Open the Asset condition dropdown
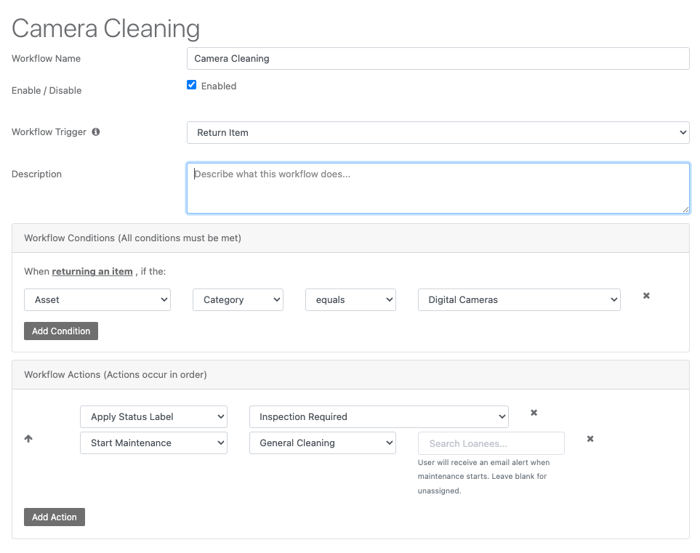Viewport: 700px width, 553px height. point(97,299)
